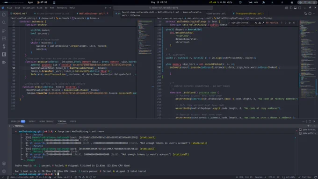Open the File menu
This screenshot has width=318, height=179.
[x=9, y=7]
